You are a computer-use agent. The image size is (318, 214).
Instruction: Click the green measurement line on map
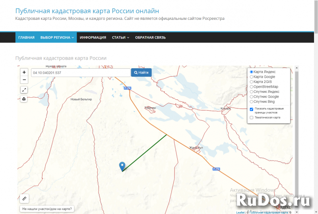[x=144, y=153]
